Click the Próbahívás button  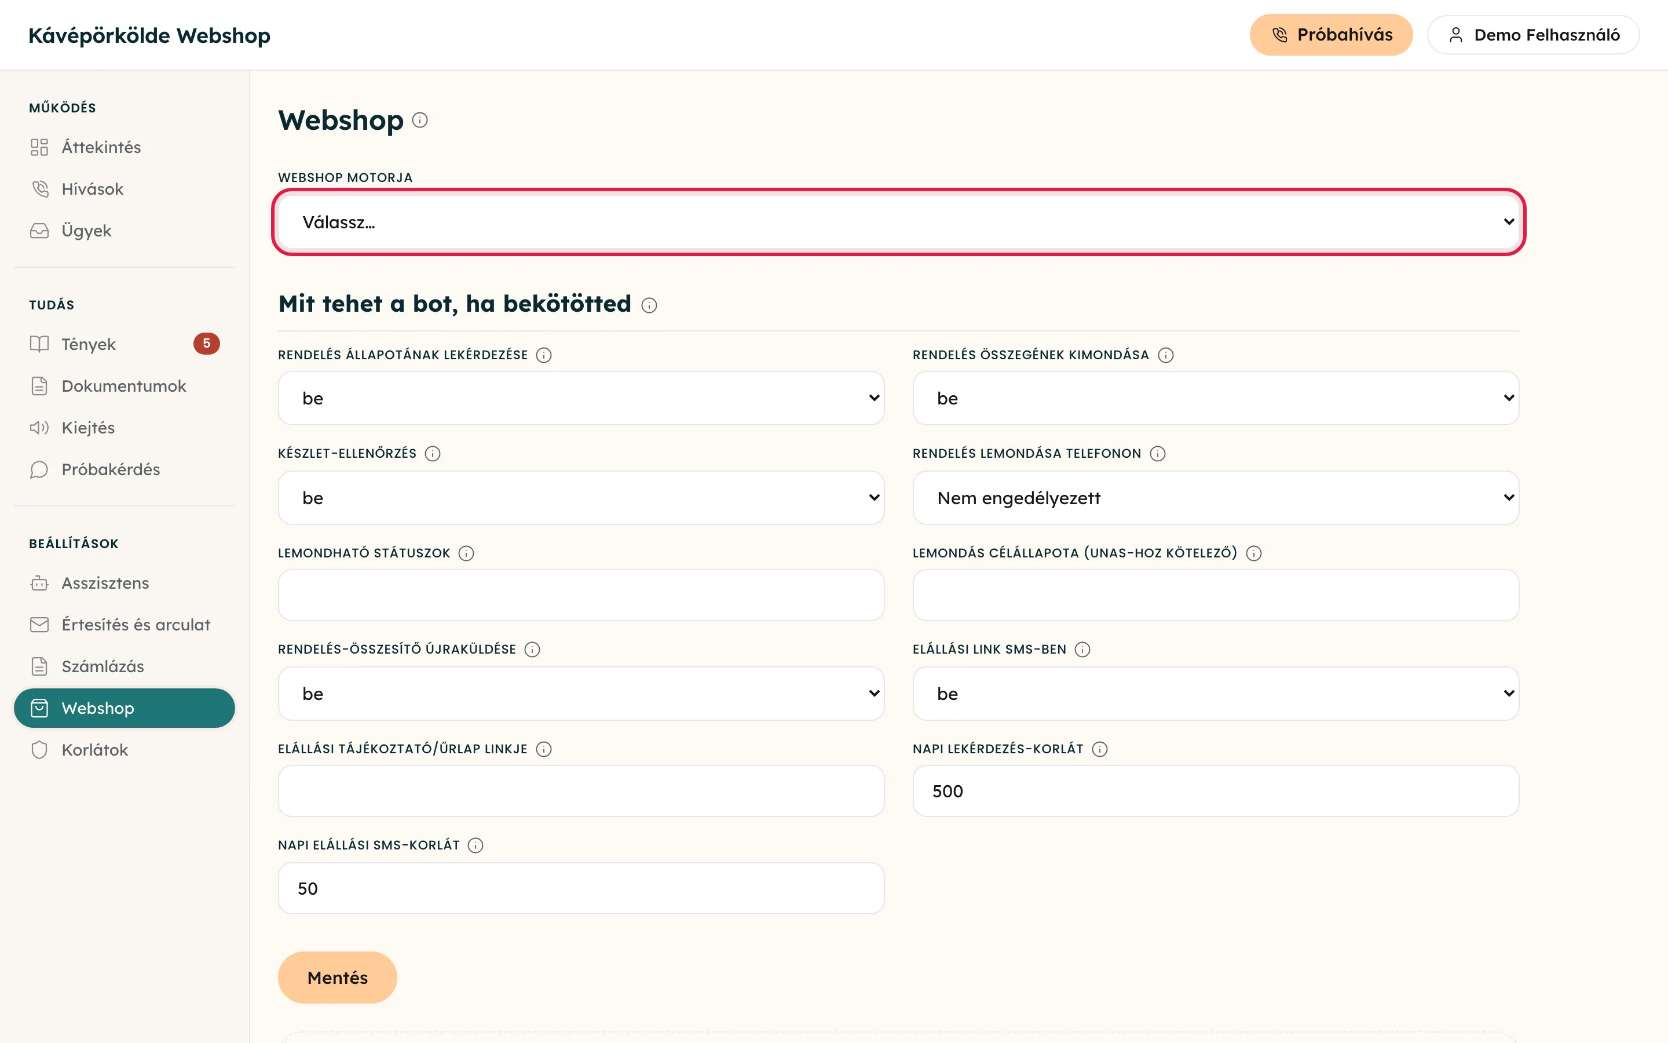click(x=1331, y=35)
